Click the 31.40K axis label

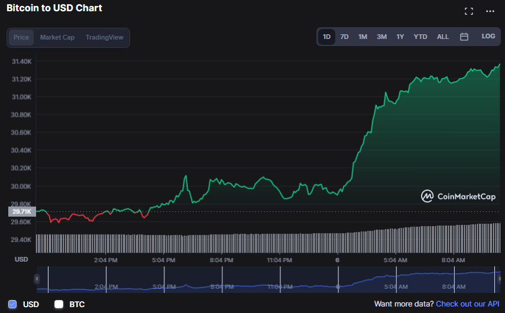(x=21, y=61)
